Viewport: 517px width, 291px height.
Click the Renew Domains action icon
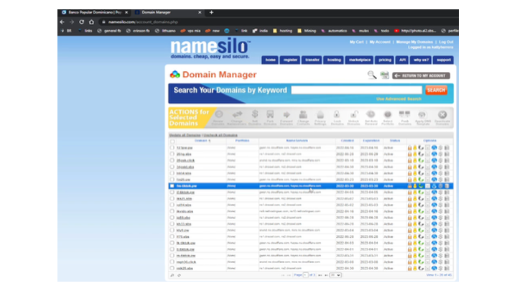[219, 114]
